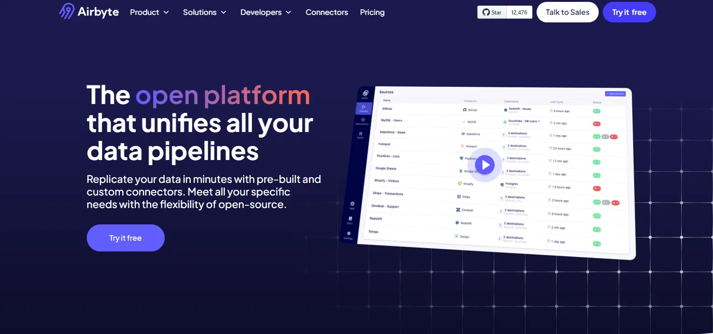Click the calendar icon beside 5 hours ago

[x=552, y=111]
